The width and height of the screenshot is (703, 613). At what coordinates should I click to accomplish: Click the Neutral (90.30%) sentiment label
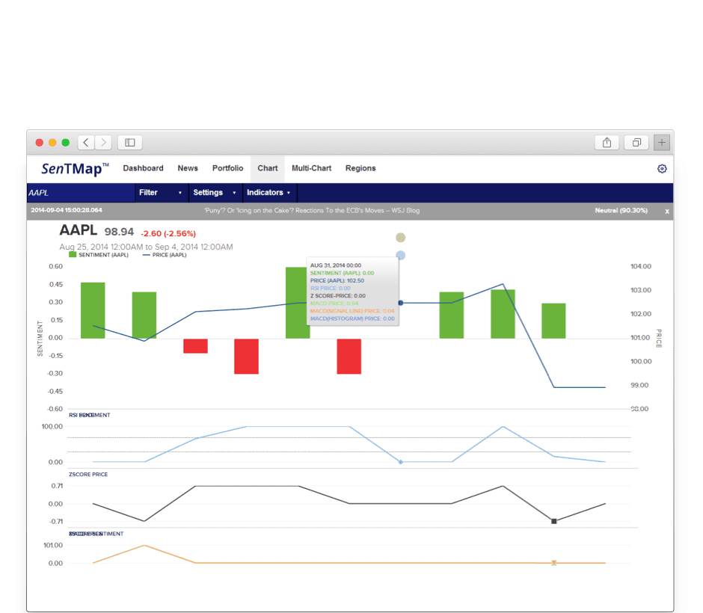pos(621,210)
